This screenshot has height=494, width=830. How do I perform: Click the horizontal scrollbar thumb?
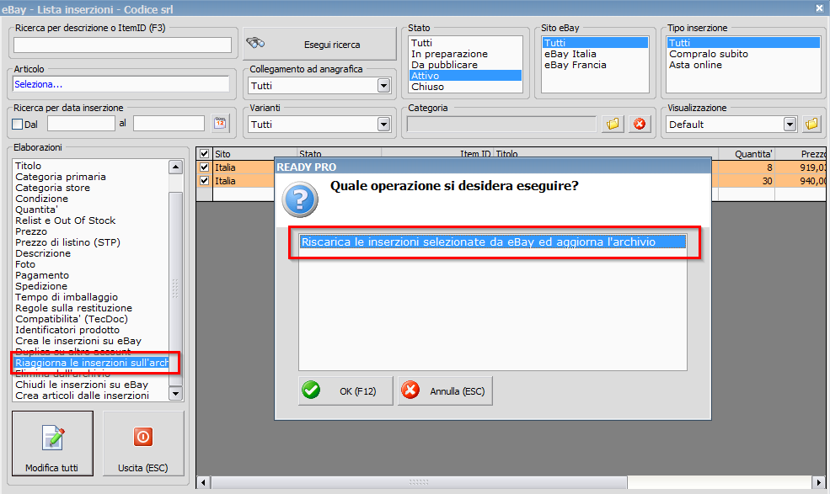point(419,482)
